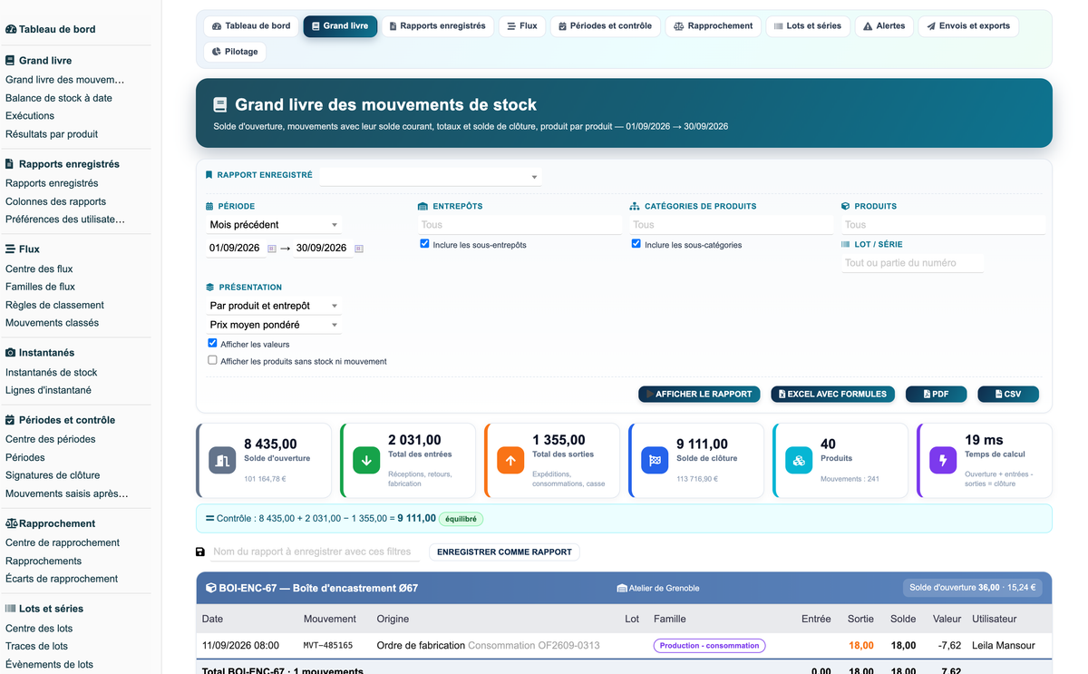Click the start date field 01/09/2026
This screenshot has height=674, width=1088.
click(235, 249)
